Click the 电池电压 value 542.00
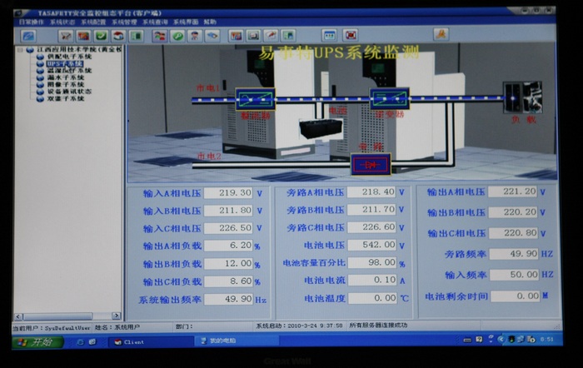This screenshot has height=368, width=583. click(x=371, y=245)
